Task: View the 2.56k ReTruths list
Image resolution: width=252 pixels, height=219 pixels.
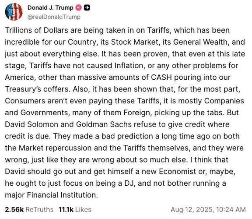Action: click(x=29, y=209)
